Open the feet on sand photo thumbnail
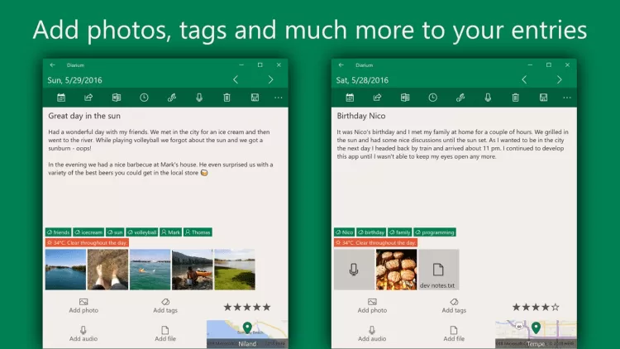 point(108,270)
